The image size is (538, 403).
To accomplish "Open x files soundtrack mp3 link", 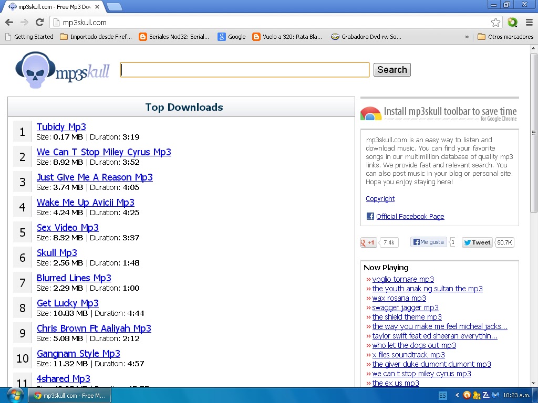I will (409, 355).
